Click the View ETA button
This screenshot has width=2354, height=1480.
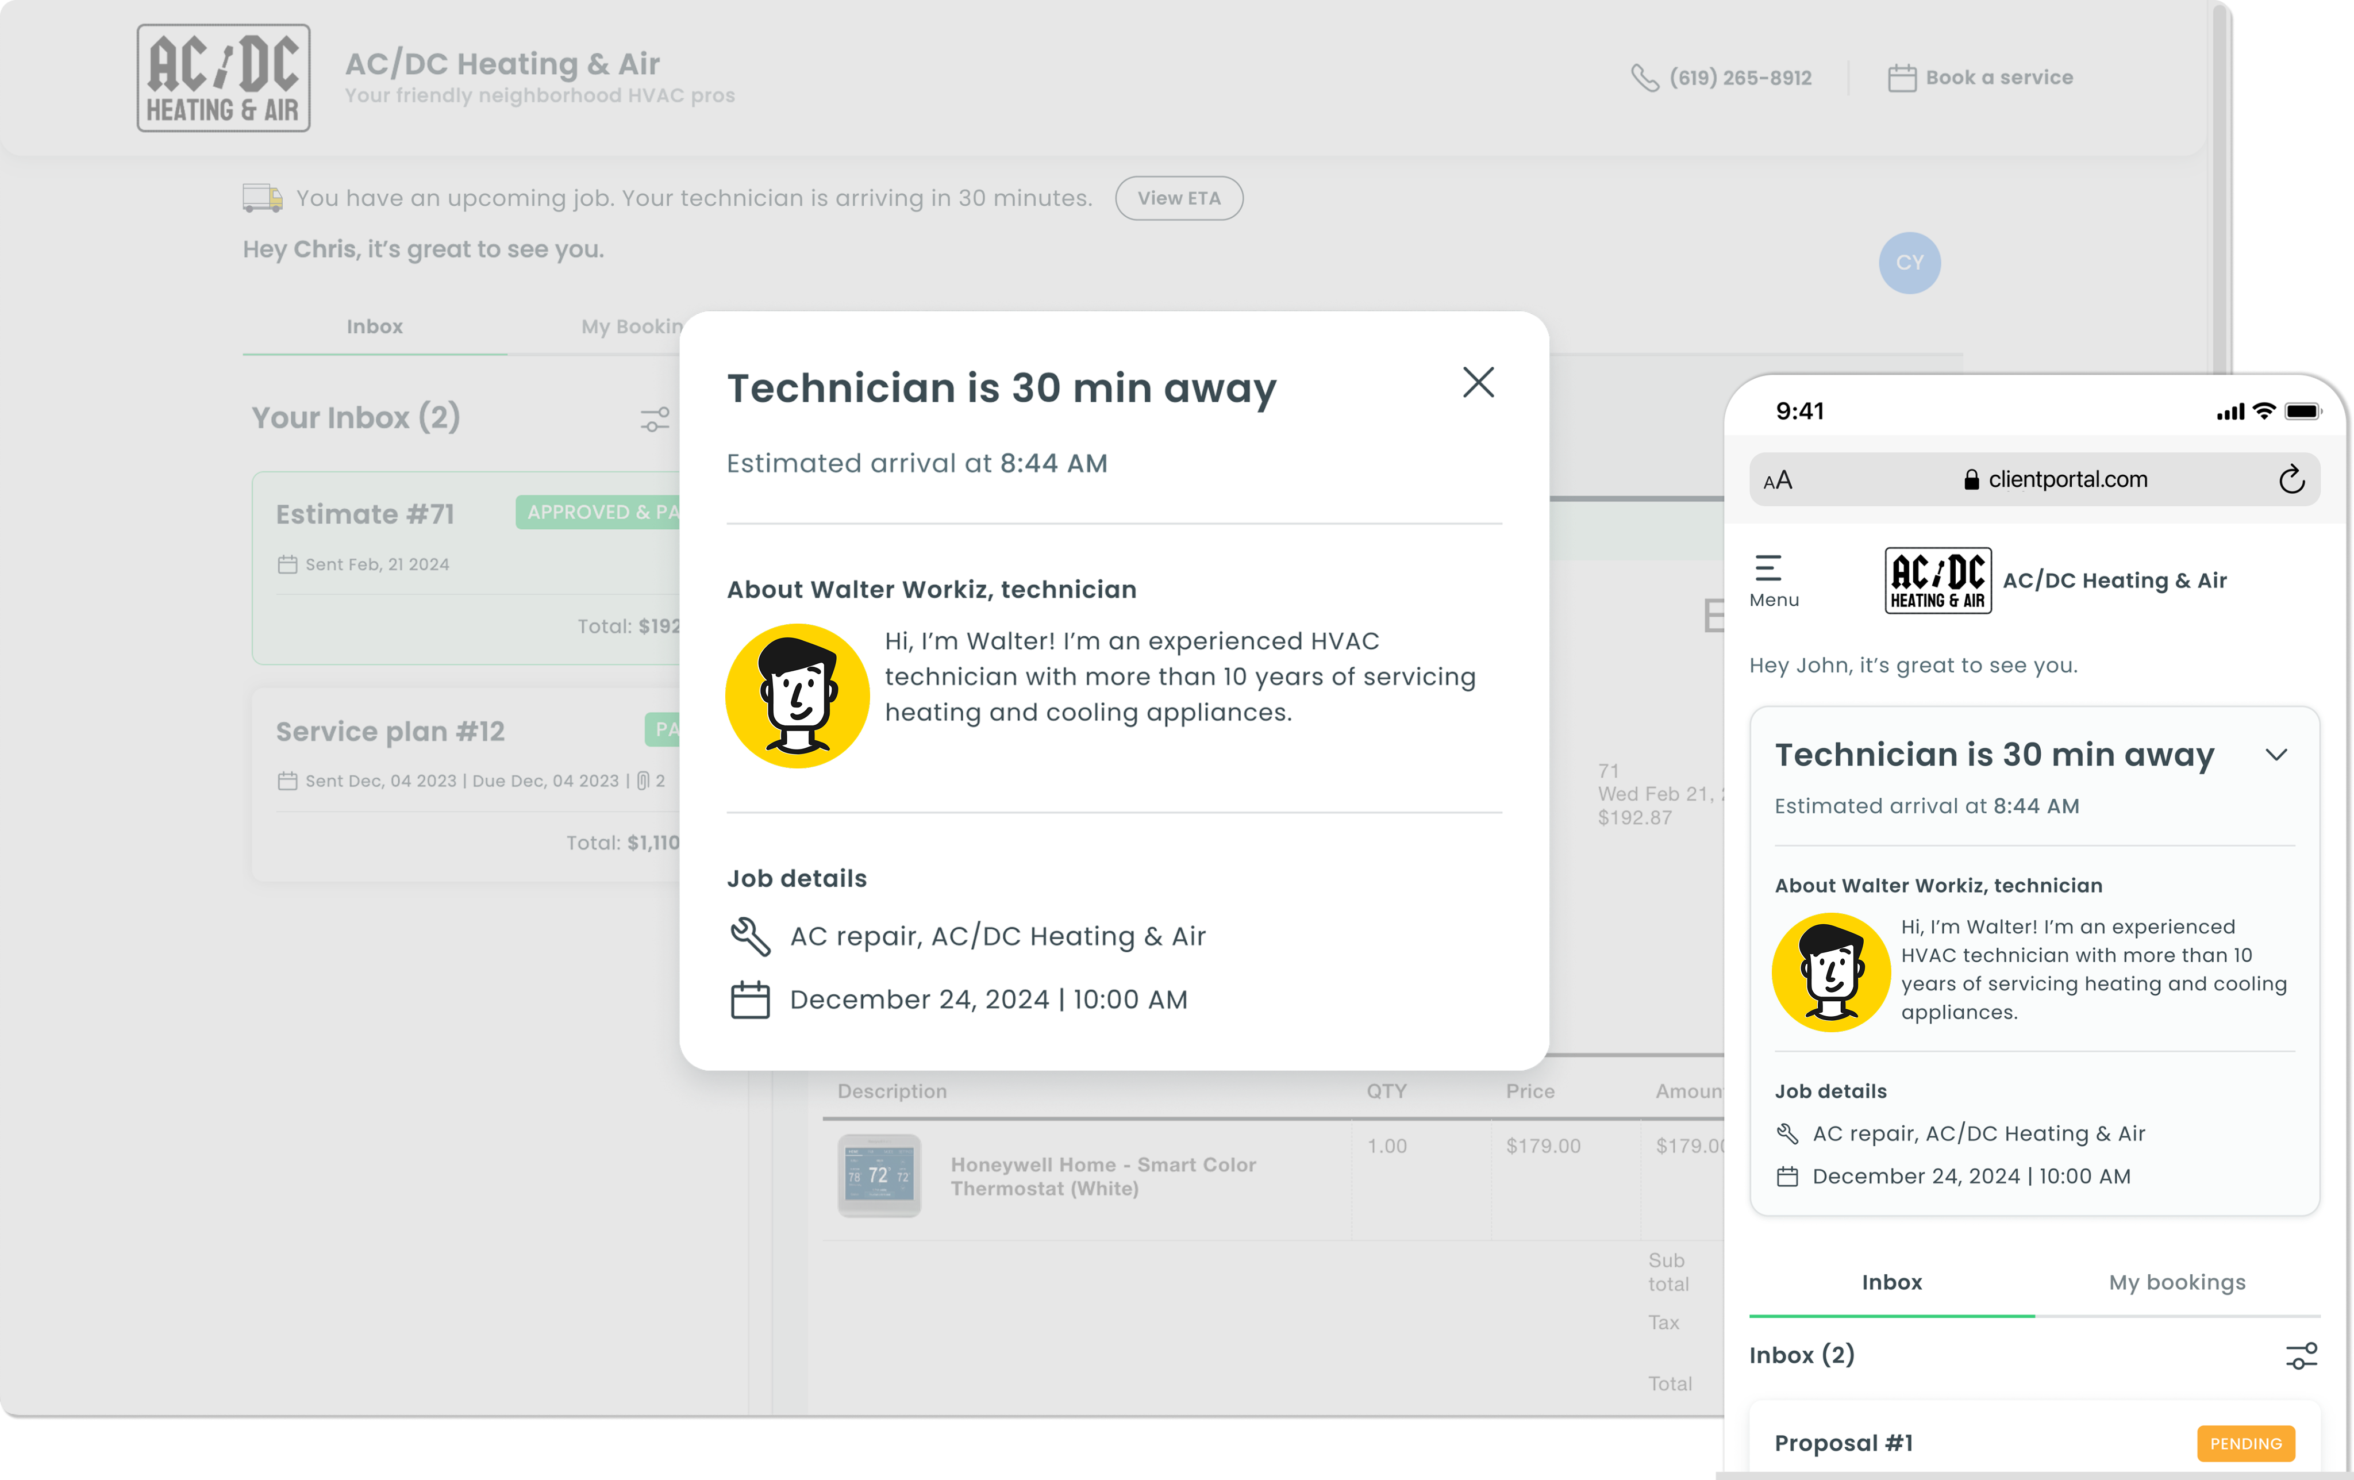[x=1178, y=198]
